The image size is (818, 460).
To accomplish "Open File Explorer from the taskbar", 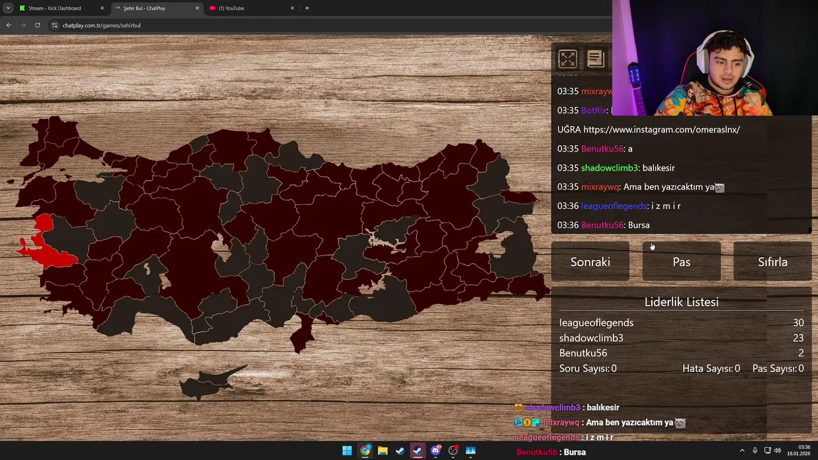I will click(382, 450).
